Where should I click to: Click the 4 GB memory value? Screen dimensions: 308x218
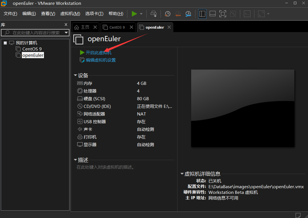click(142, 83)
